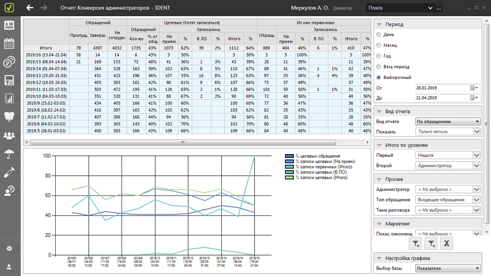Click the Пропущ. column header
Viewport: 491px width, 276px height.
pos(79,36)
